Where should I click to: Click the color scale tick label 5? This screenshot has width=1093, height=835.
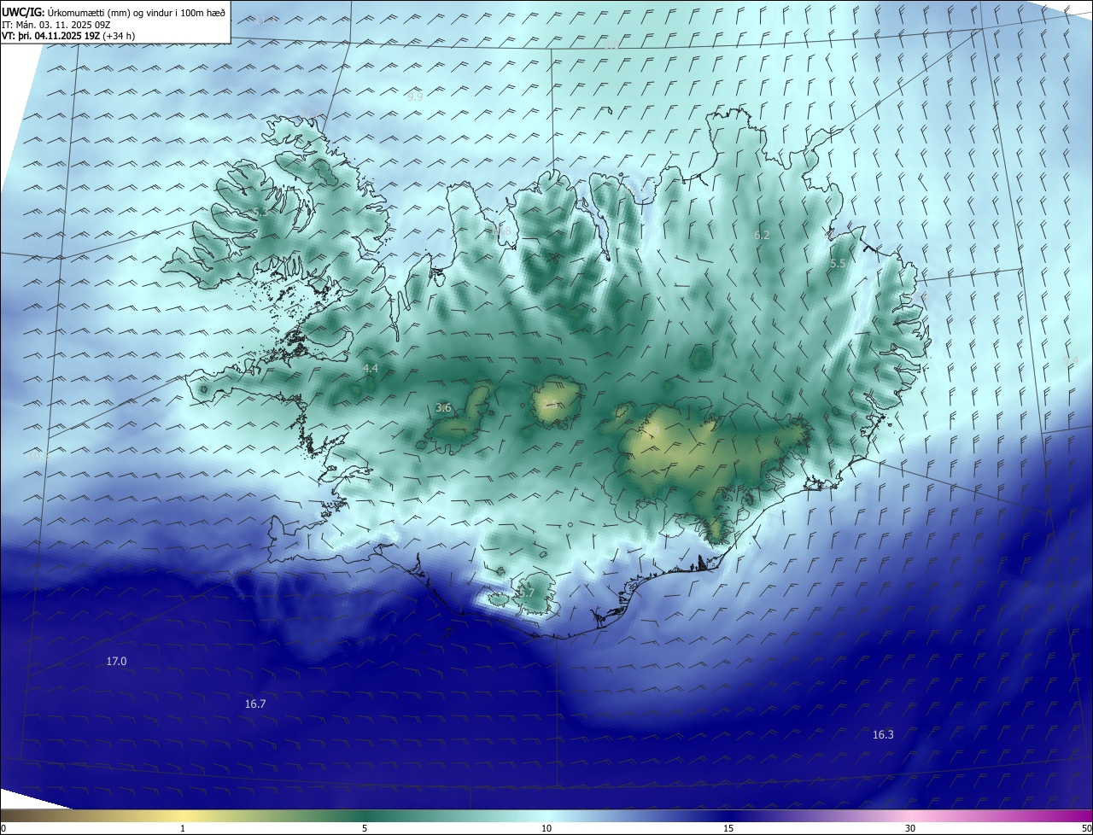pyautogui.click(x=365, y=828)
